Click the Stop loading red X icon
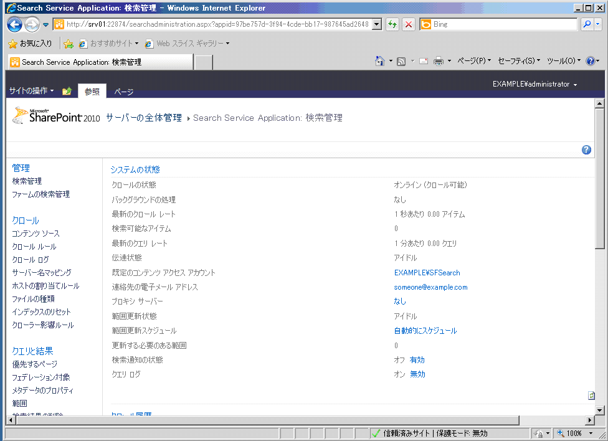The width and height of the screenshot is (608, 441). 408,24
